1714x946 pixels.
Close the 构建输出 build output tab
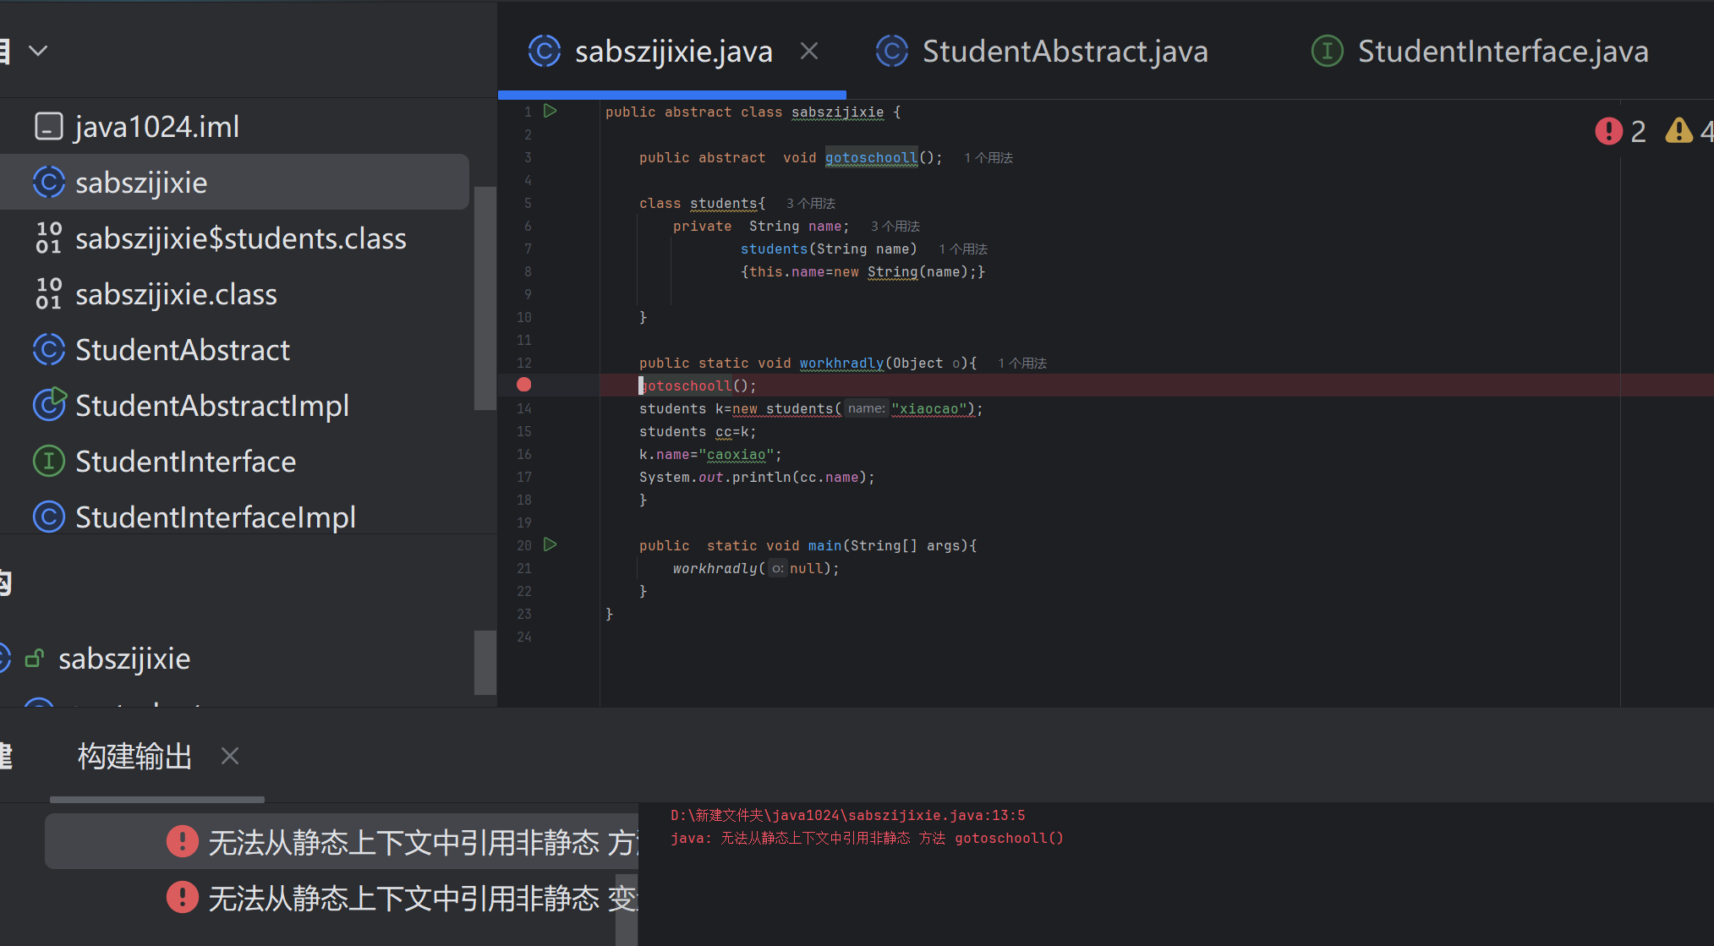coord(229,756)
